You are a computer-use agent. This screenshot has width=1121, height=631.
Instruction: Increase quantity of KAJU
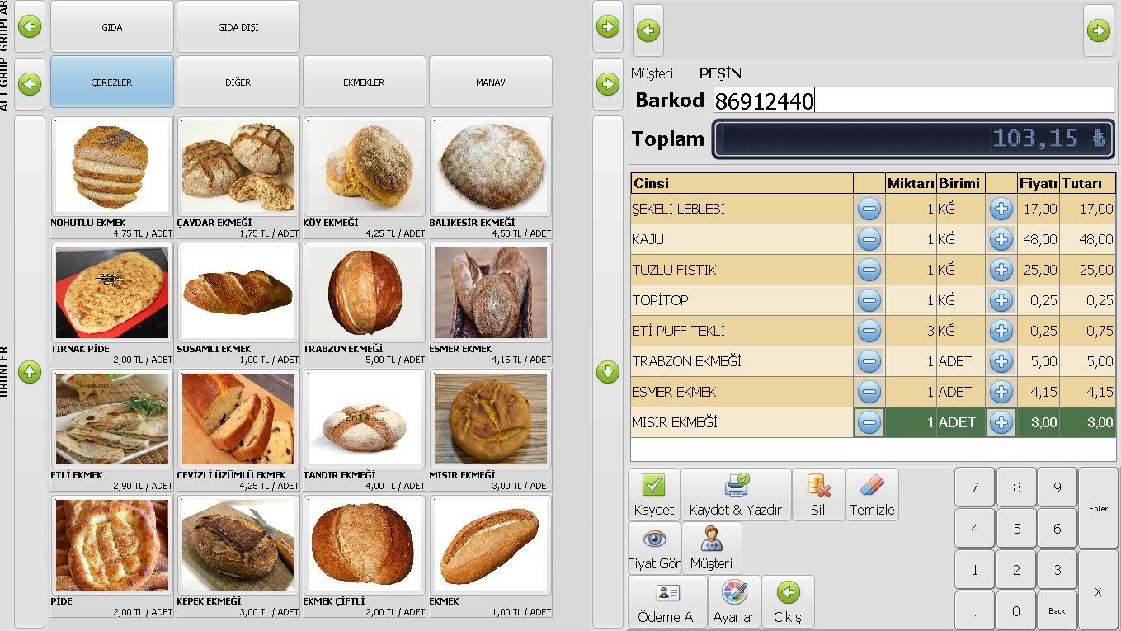[1001, 239]
